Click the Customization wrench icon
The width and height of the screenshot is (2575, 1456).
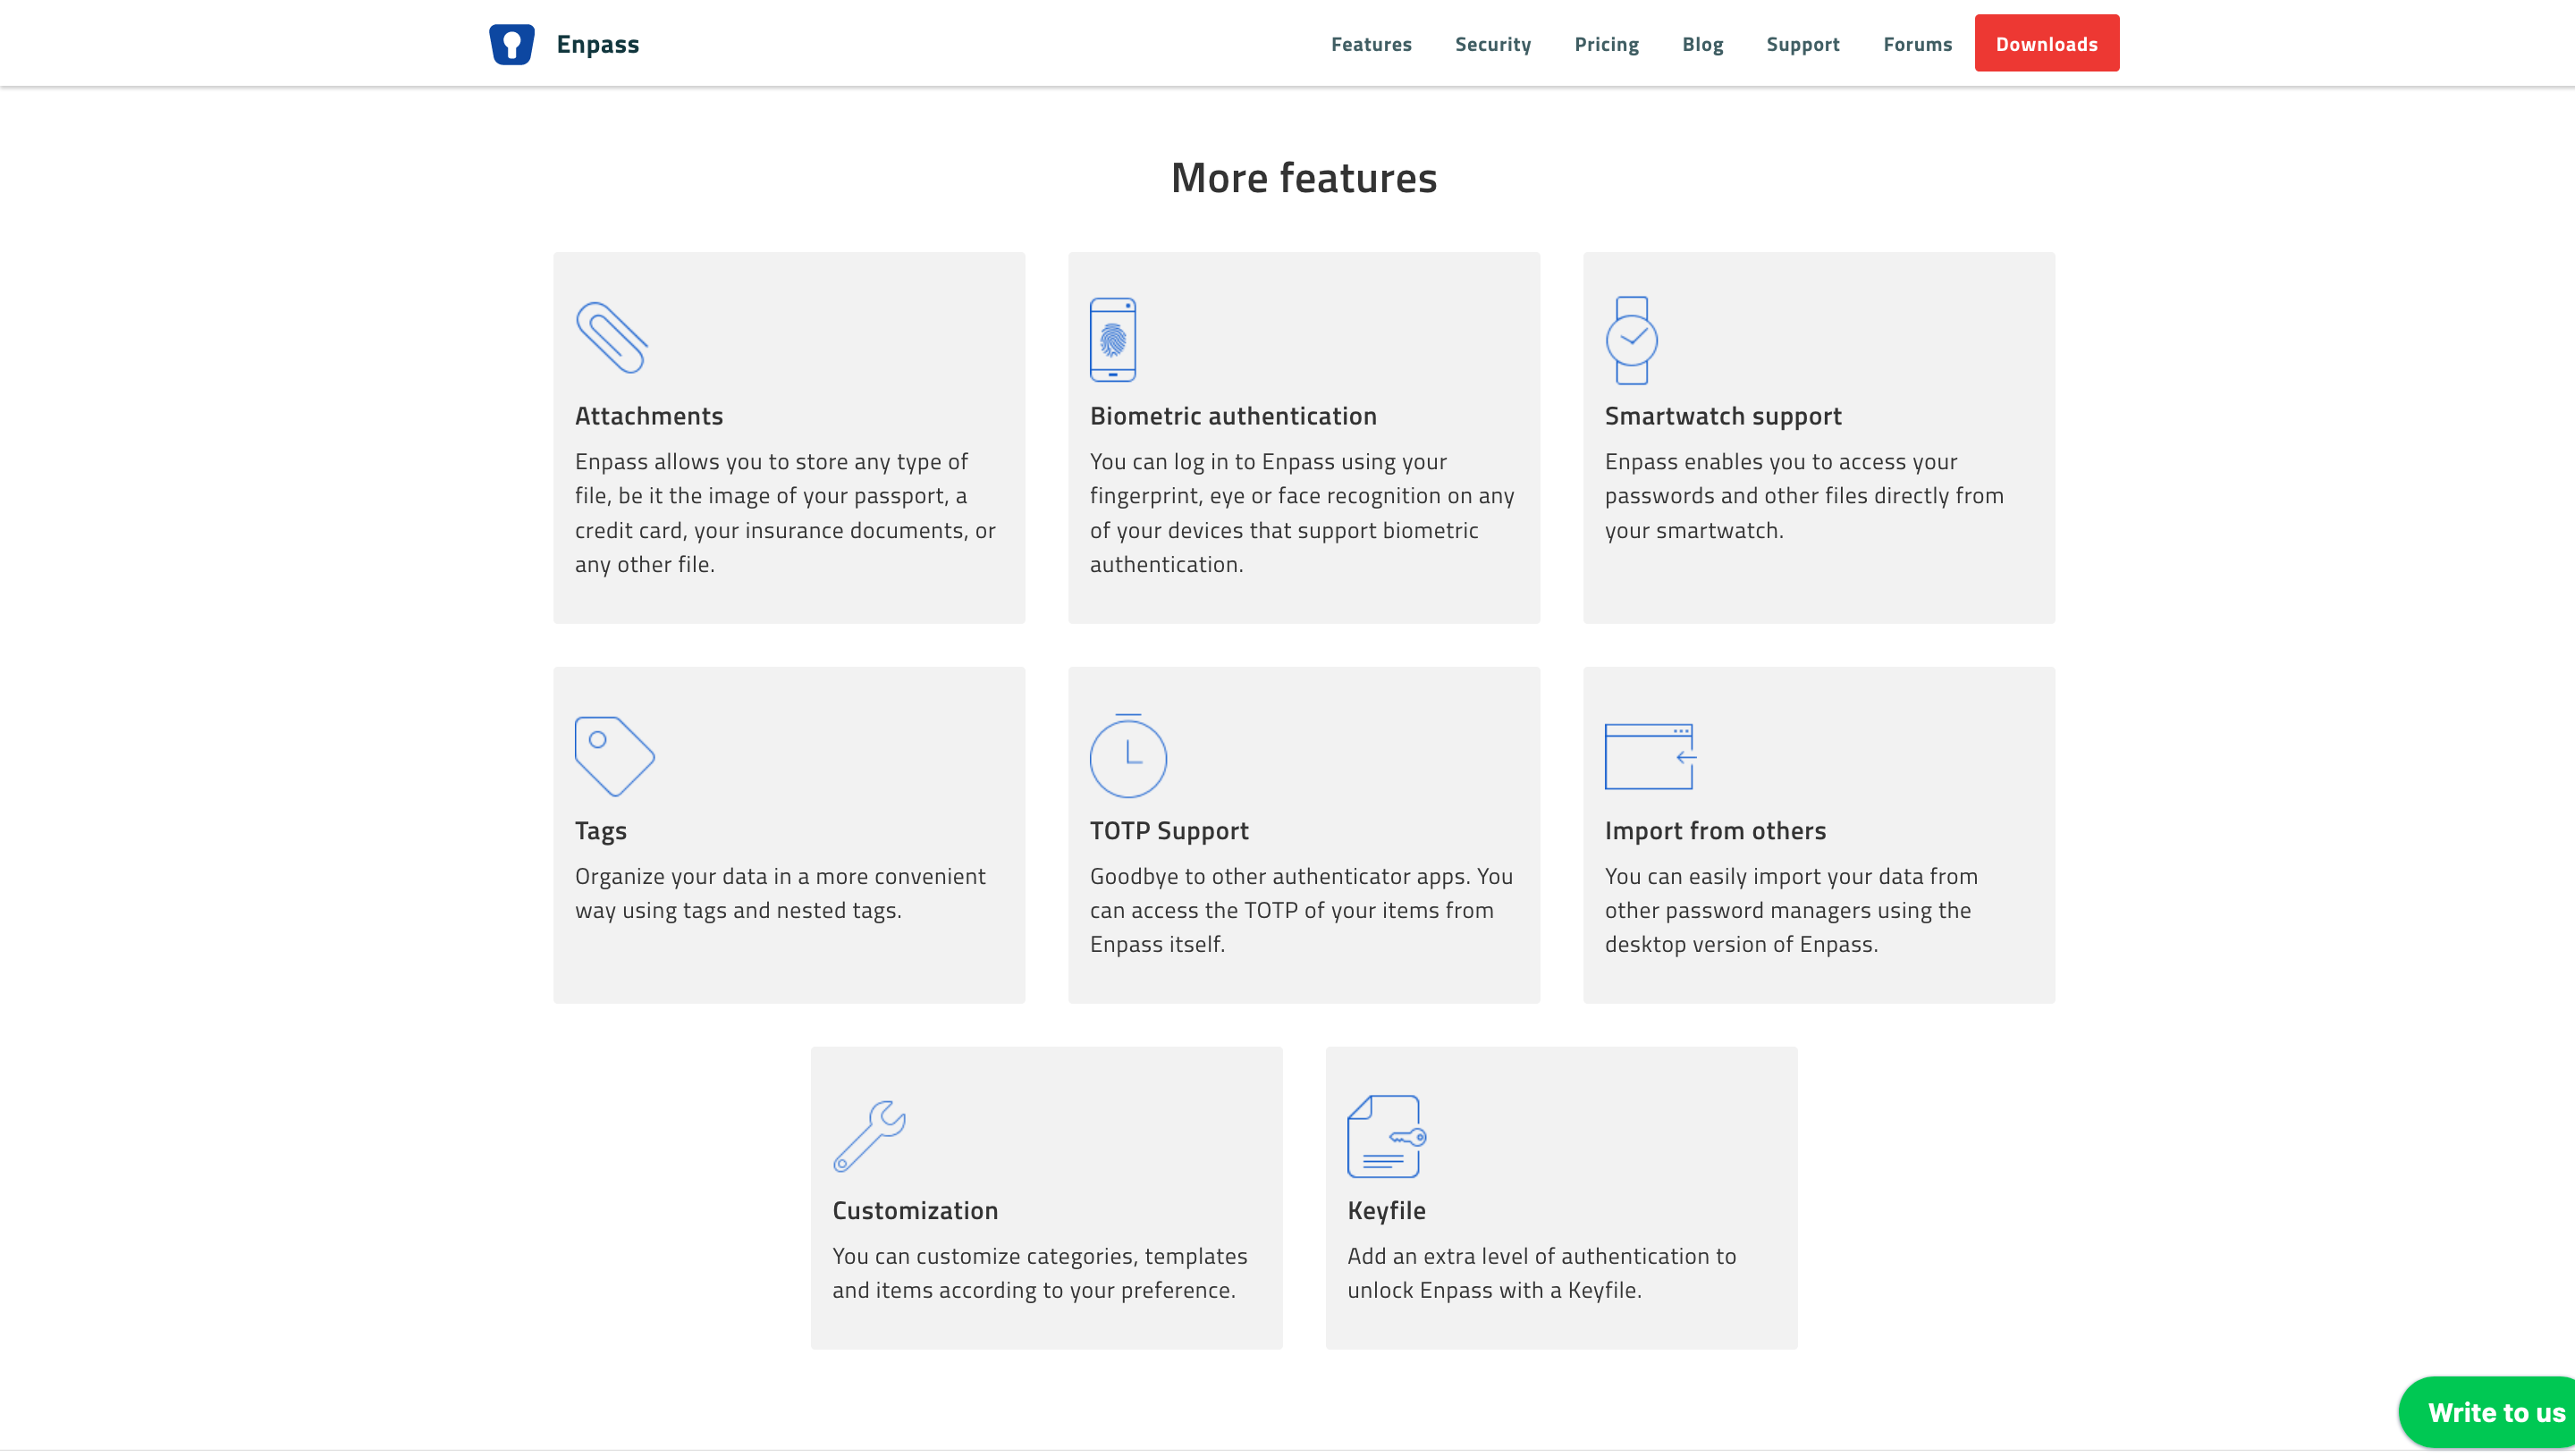869,1136
